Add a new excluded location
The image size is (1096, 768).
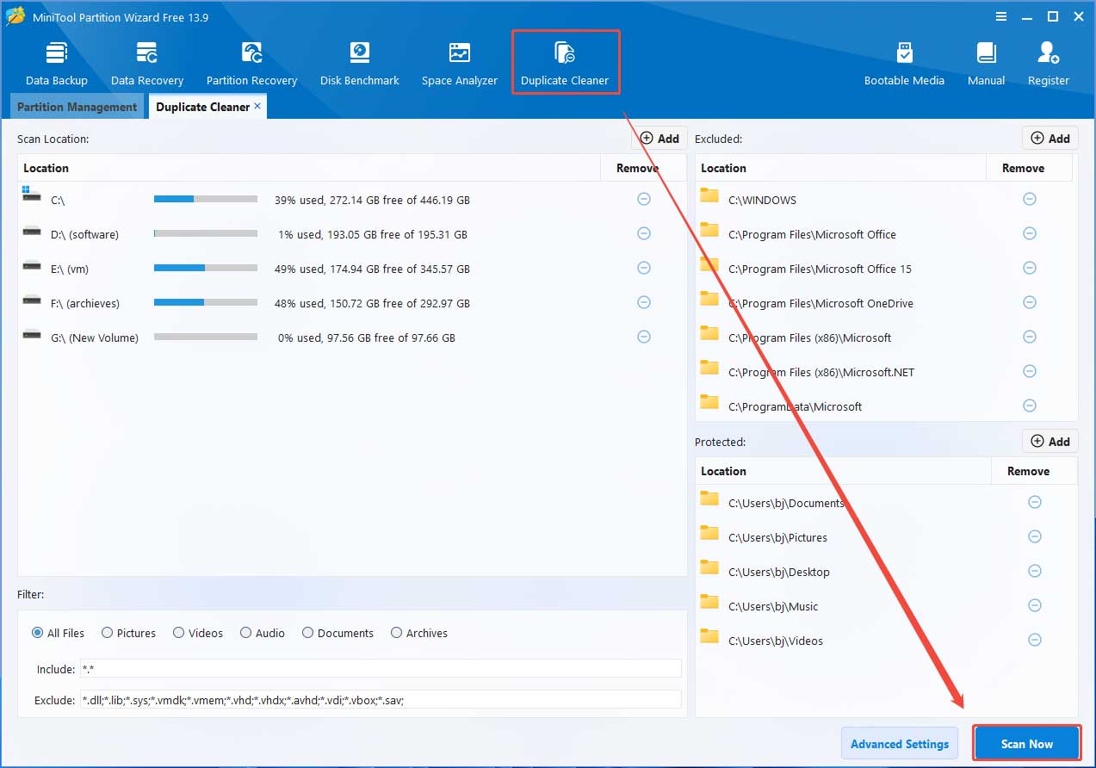pos(1050,138)
